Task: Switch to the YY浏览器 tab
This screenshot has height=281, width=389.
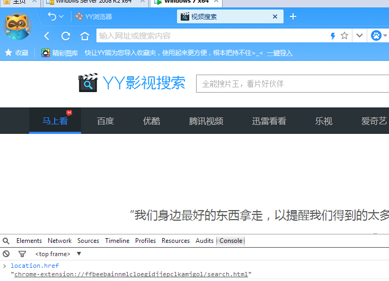Action: point(93,16)
